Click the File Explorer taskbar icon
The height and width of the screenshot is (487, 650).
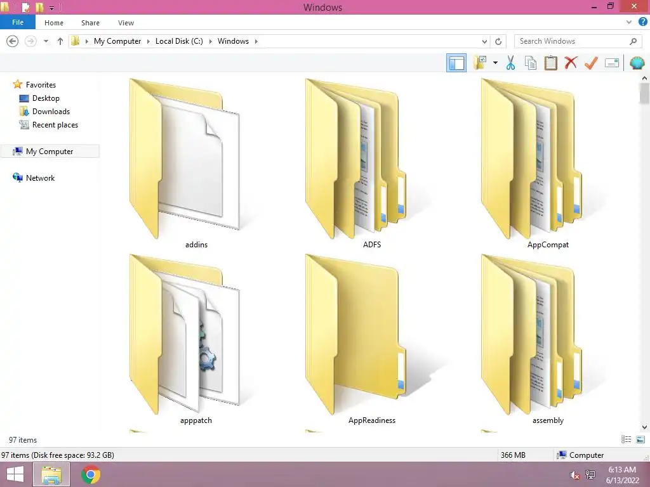pos(51,474)
